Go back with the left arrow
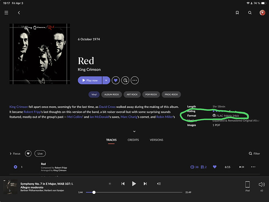Image resolution: width=269 pixels, height=202 pixels. tap(19, 13)
